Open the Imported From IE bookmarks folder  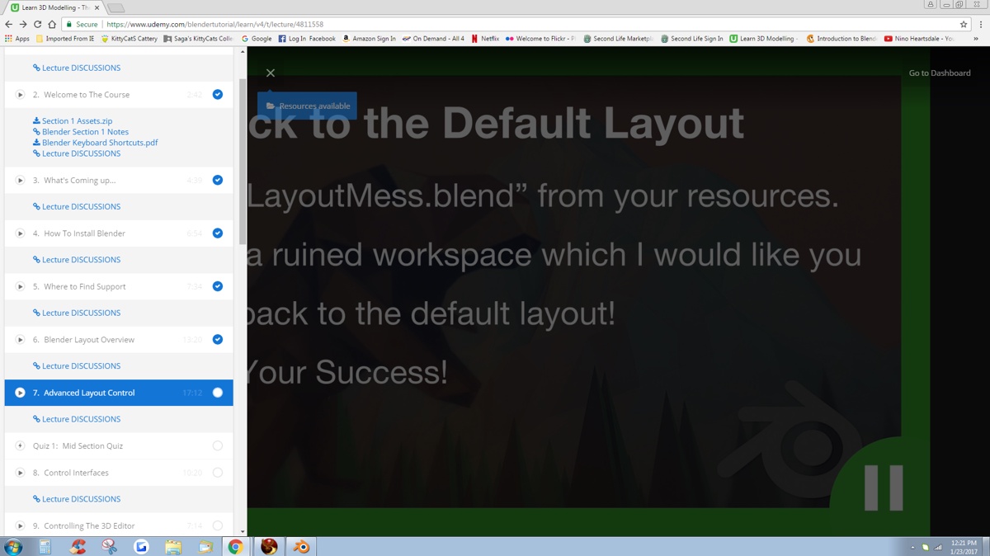tap(65, 39)
